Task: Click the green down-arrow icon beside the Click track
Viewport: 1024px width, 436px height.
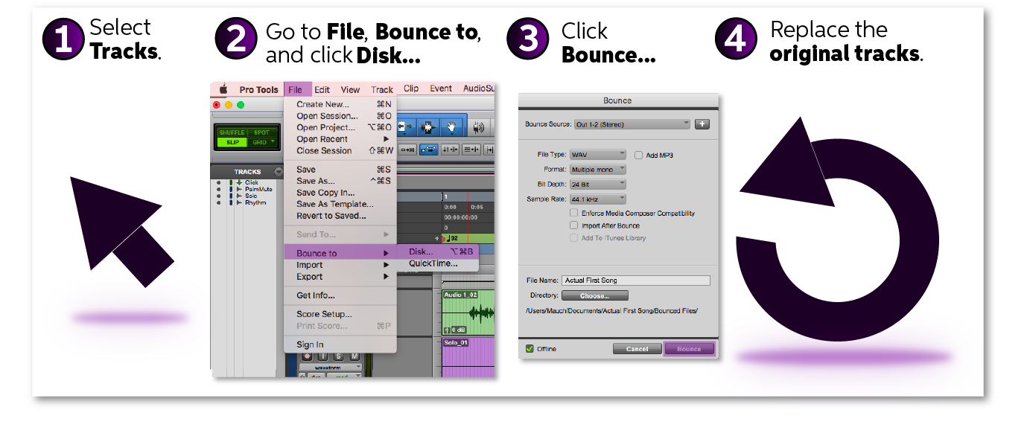Action: click(239, 182)
